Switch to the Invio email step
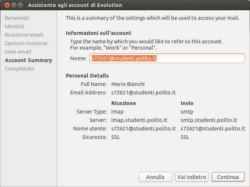Image resolution: width=250 pixels, height=187 pixels. (x=18, y=52)
